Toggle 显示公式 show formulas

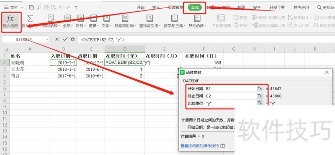tap(299, 25)
